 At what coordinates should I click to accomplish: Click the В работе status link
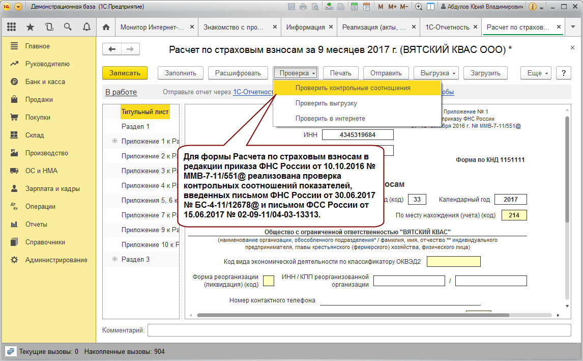121,92
